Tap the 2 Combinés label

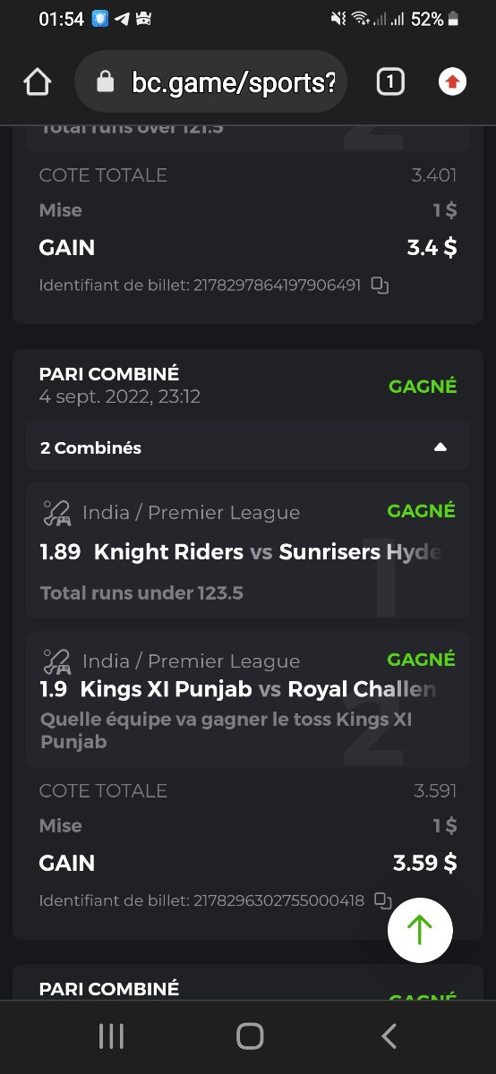pyautogui.click(x=90, y=447)
